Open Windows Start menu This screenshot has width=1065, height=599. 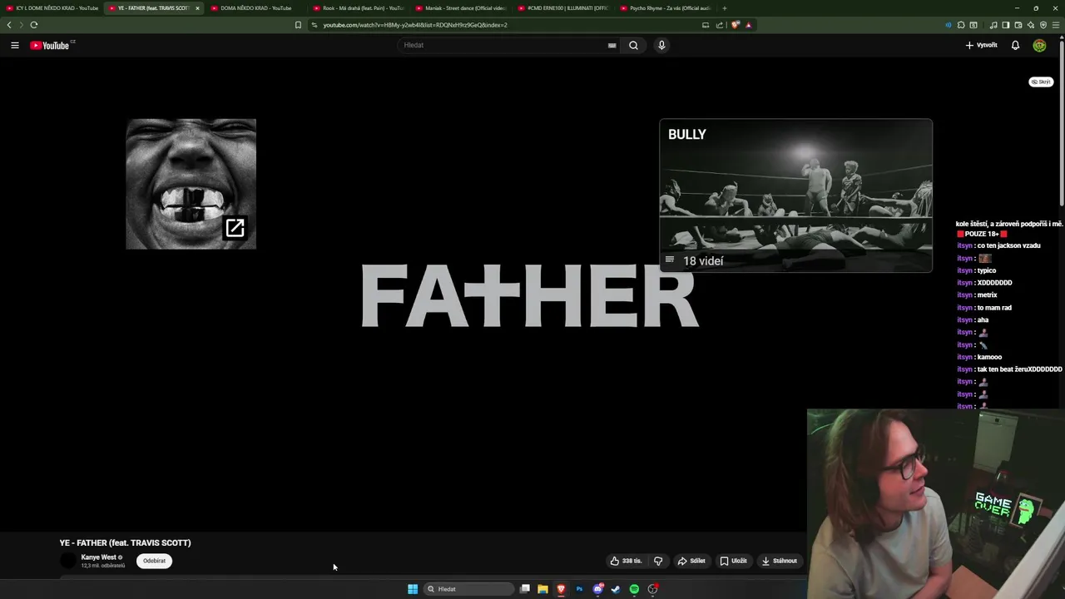point(413,589)
